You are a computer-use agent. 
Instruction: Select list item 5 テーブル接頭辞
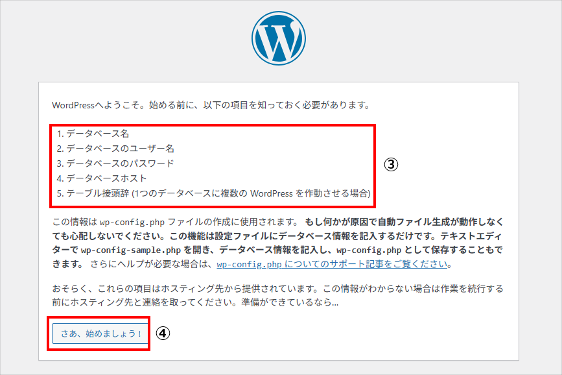(97, 193)
